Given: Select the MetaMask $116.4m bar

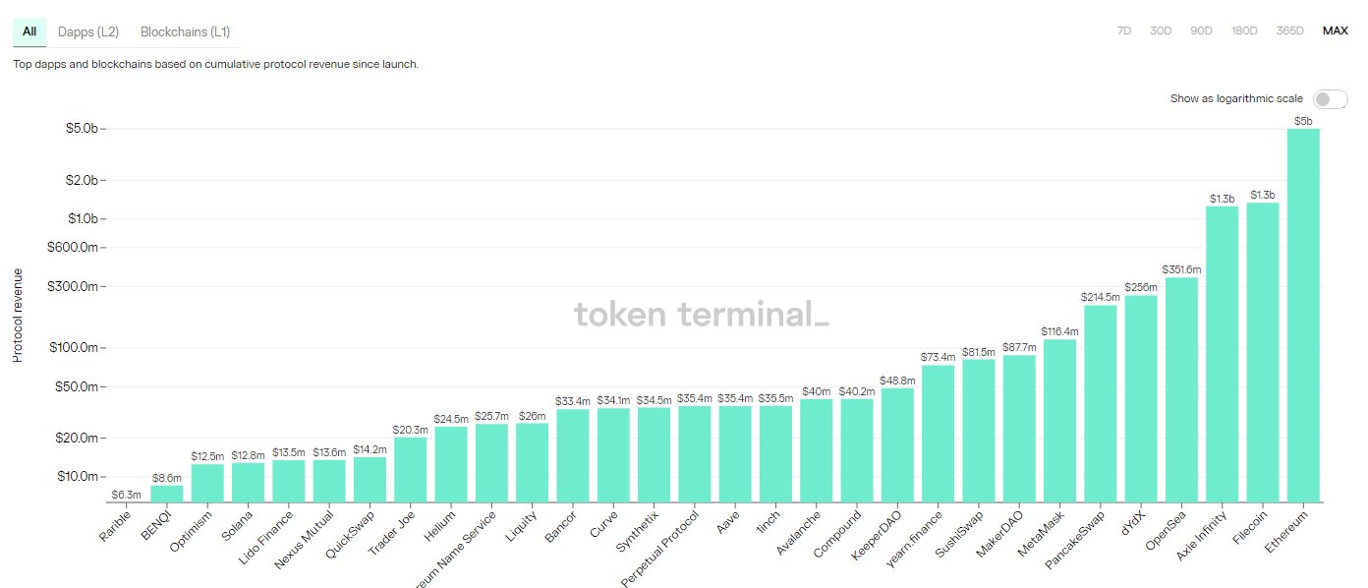Looking at the screenshot, I should coord(1059,420).
